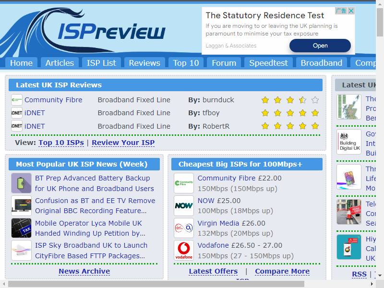Viewport: 384px width, 288px height.
Task: Open the News Archive link
Action: coord(84,271)
